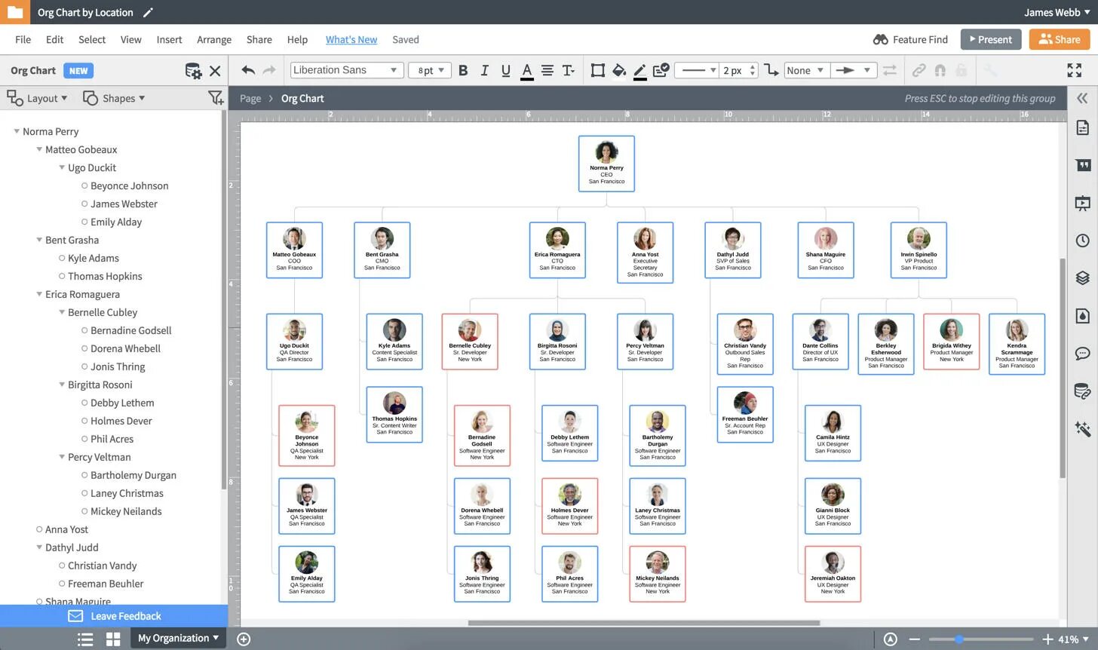Open the layers icon in dock
The width and height of the screenshot is (1098, 650).
click(1082, 277)
